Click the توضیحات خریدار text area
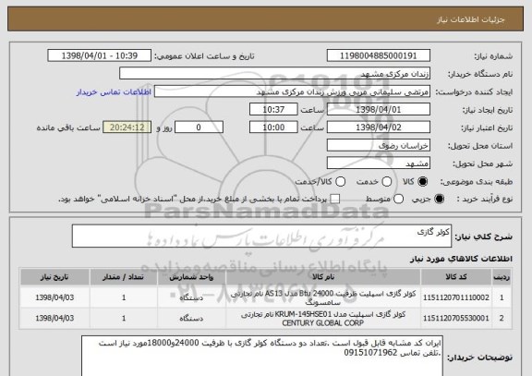The height and width of the screenshot is (376, 532). (x=262, y=356)
